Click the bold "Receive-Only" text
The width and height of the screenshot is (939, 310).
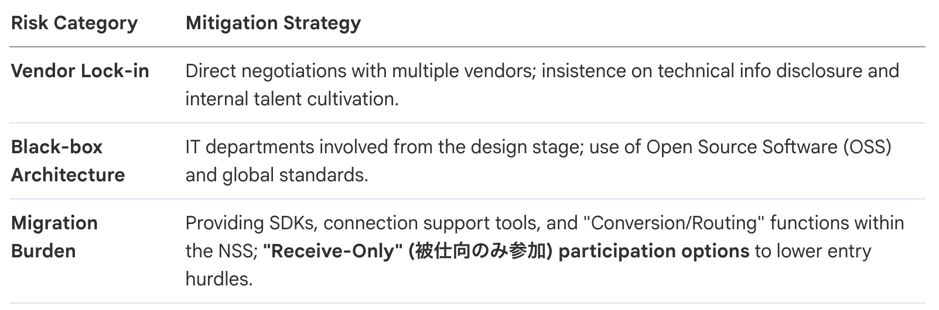click(x=332, y=251)
